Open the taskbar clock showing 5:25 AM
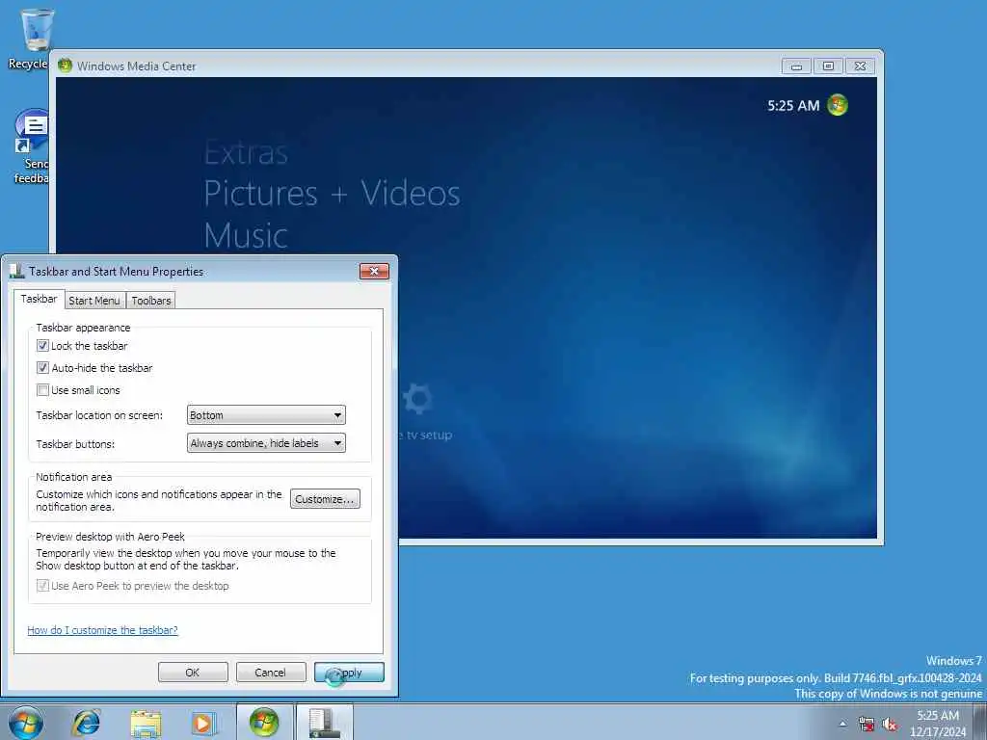This screenshot has height=740, width=987. pos(938,723)
